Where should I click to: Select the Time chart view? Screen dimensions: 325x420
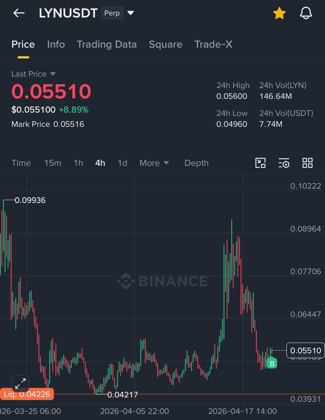tap(21, 163)
